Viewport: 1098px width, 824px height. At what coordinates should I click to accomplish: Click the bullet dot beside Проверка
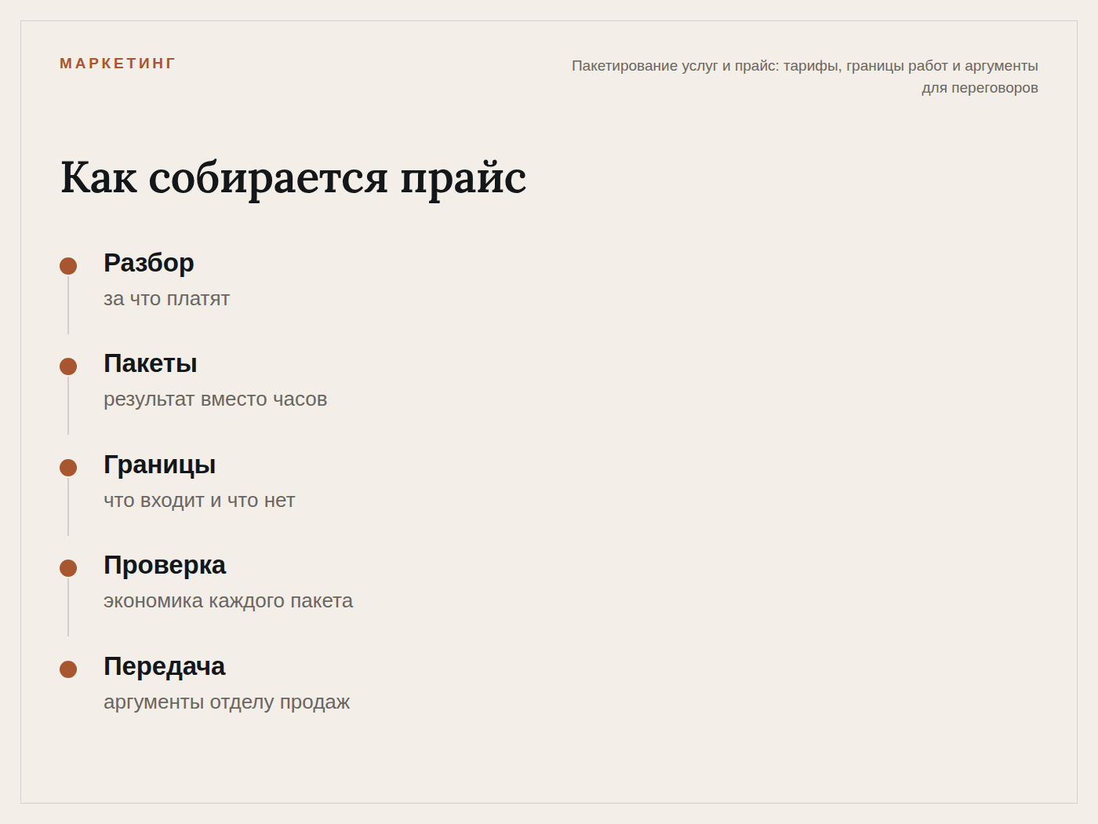pyautogui.click(x=68, y=568)
